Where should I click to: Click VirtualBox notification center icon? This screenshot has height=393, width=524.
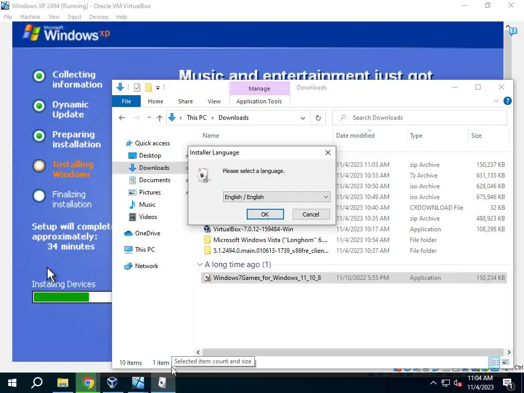[x=512, y=31]
